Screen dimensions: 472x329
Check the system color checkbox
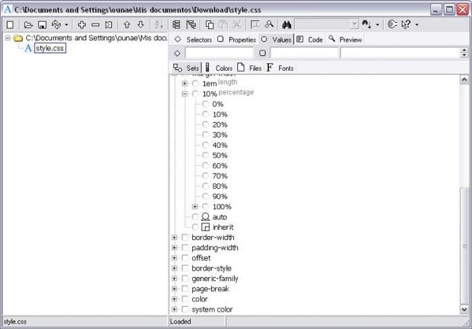[x=185, y=309]
